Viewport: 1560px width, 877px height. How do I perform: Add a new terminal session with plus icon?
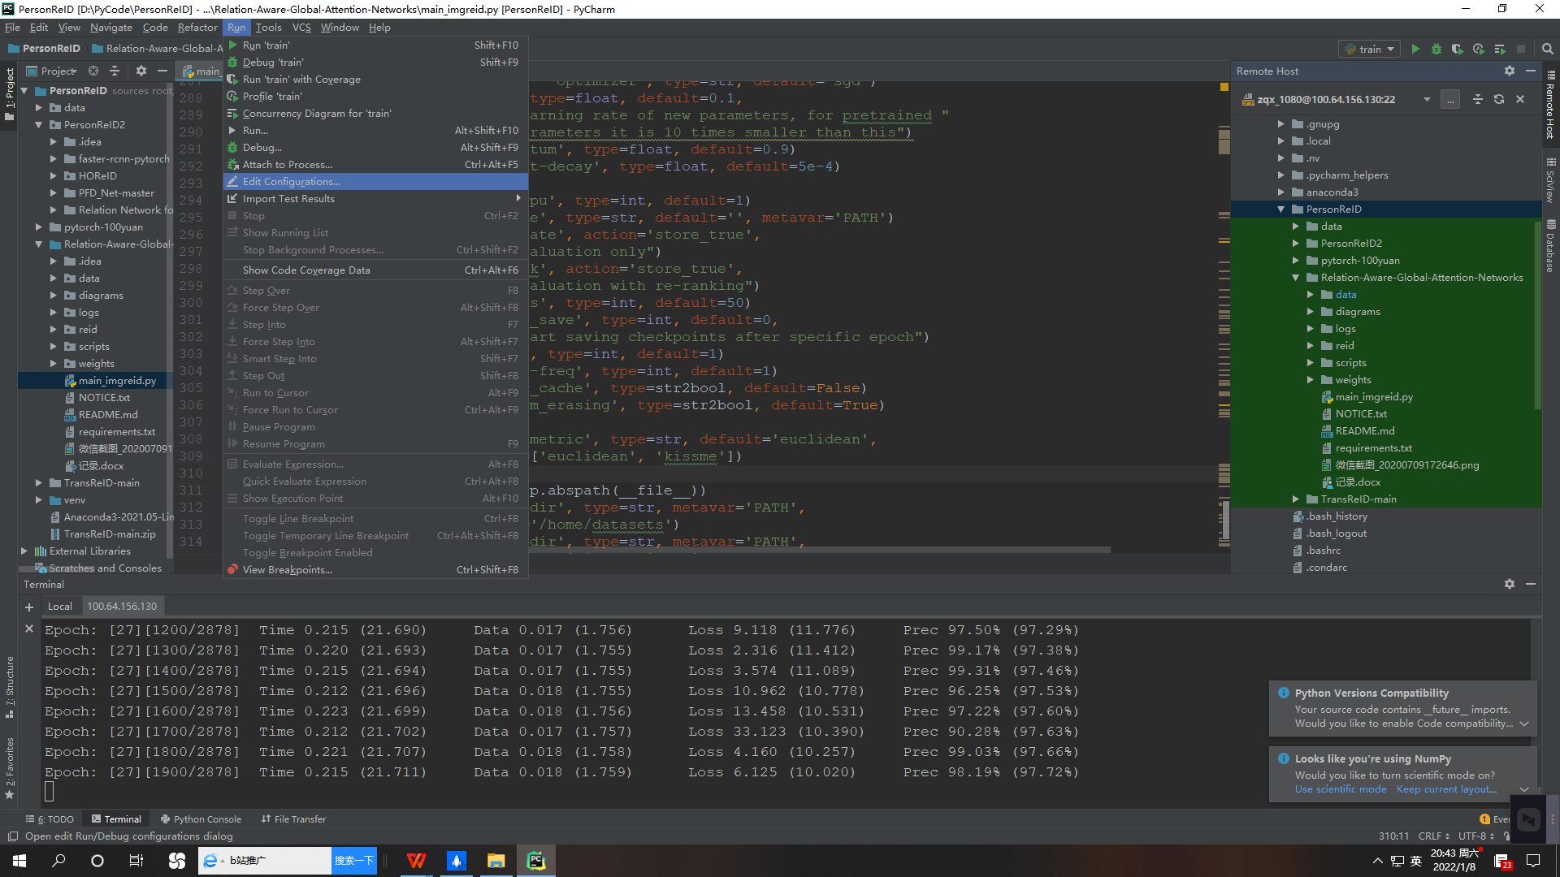click(29, 607)
